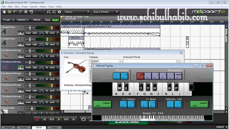Click the volume slider on track 2 Grand Piano
Image resolution: width=229 pixels, height=130 pixels.
pyautogui.click(x=47, y=39)
